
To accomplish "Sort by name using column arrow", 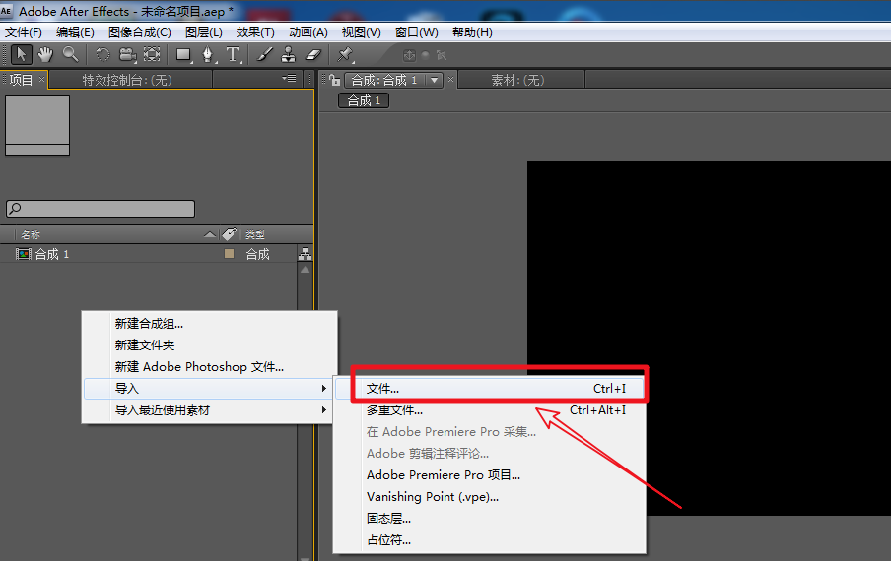I will 210,234.
